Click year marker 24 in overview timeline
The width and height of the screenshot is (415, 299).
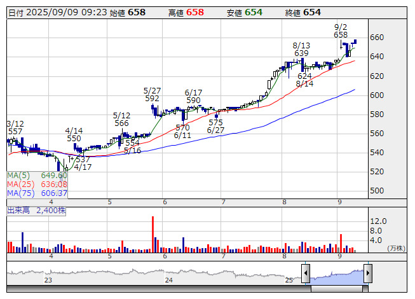pos(169,280)
